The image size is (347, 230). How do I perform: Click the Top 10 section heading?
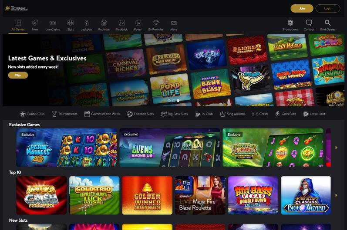[x=15, y=172]
